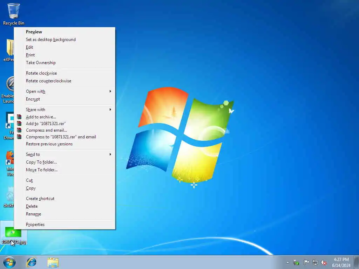Click the WinRAR icon beside Add to archive
This screenshot has width=359, height=269.
19,117
